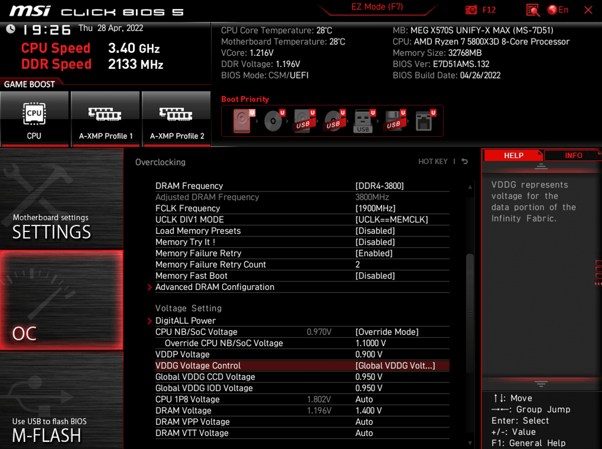Image resolution: width=602 pixels, height=449 pixels.
Task: Switch to the INFO tab
Action: tap(573, 155)
